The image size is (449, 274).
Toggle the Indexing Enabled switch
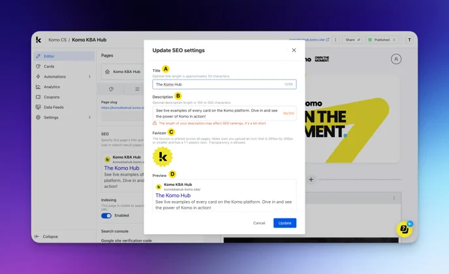pos(106,215)
